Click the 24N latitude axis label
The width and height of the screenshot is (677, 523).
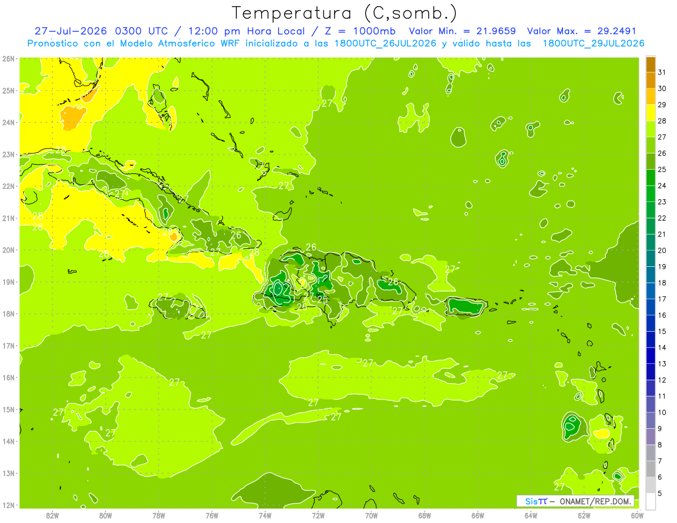8,122
